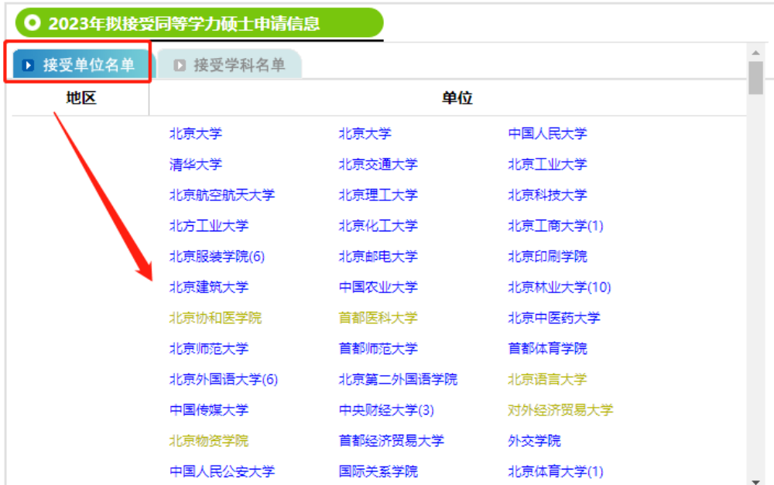Image resolution: width=774 pixels, height=485 pixels.
Task: Open the 首都体育学院 link
Action: point(547,348)
